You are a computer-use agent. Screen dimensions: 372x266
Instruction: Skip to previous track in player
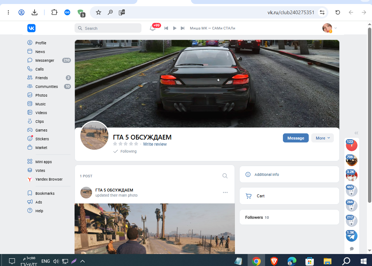click(x=166, y=28)
